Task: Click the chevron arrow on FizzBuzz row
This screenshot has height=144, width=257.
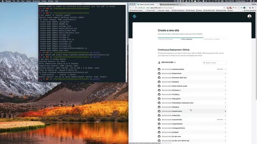Action: [x=225, y=94]
